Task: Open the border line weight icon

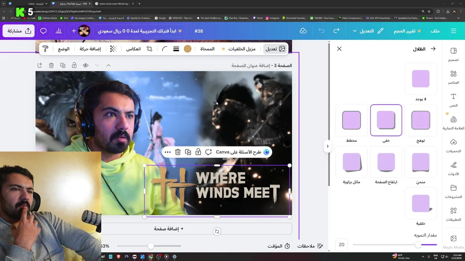Action: point(176,49)
